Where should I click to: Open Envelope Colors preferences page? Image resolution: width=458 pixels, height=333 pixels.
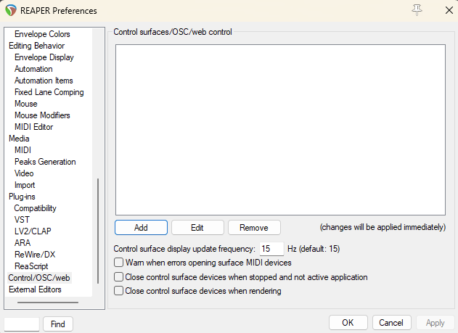click(42, 34)
